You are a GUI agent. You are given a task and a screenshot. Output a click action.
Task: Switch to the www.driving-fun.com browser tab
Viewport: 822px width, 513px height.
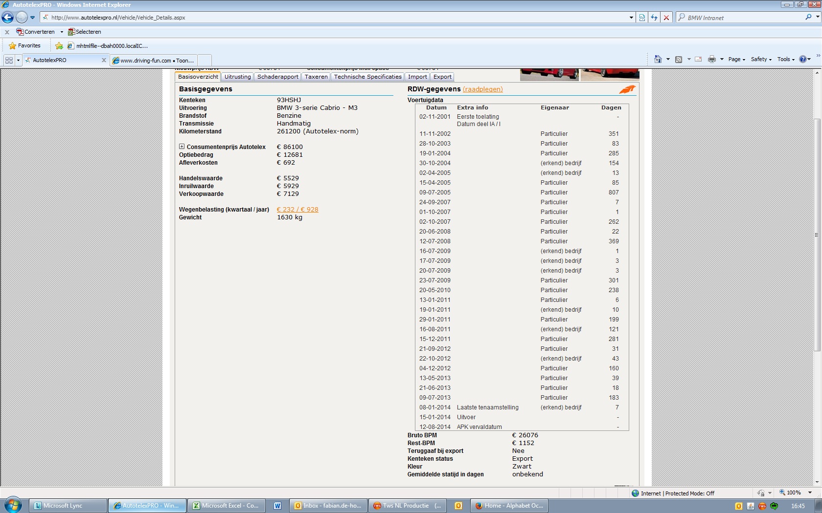(154, 61)
